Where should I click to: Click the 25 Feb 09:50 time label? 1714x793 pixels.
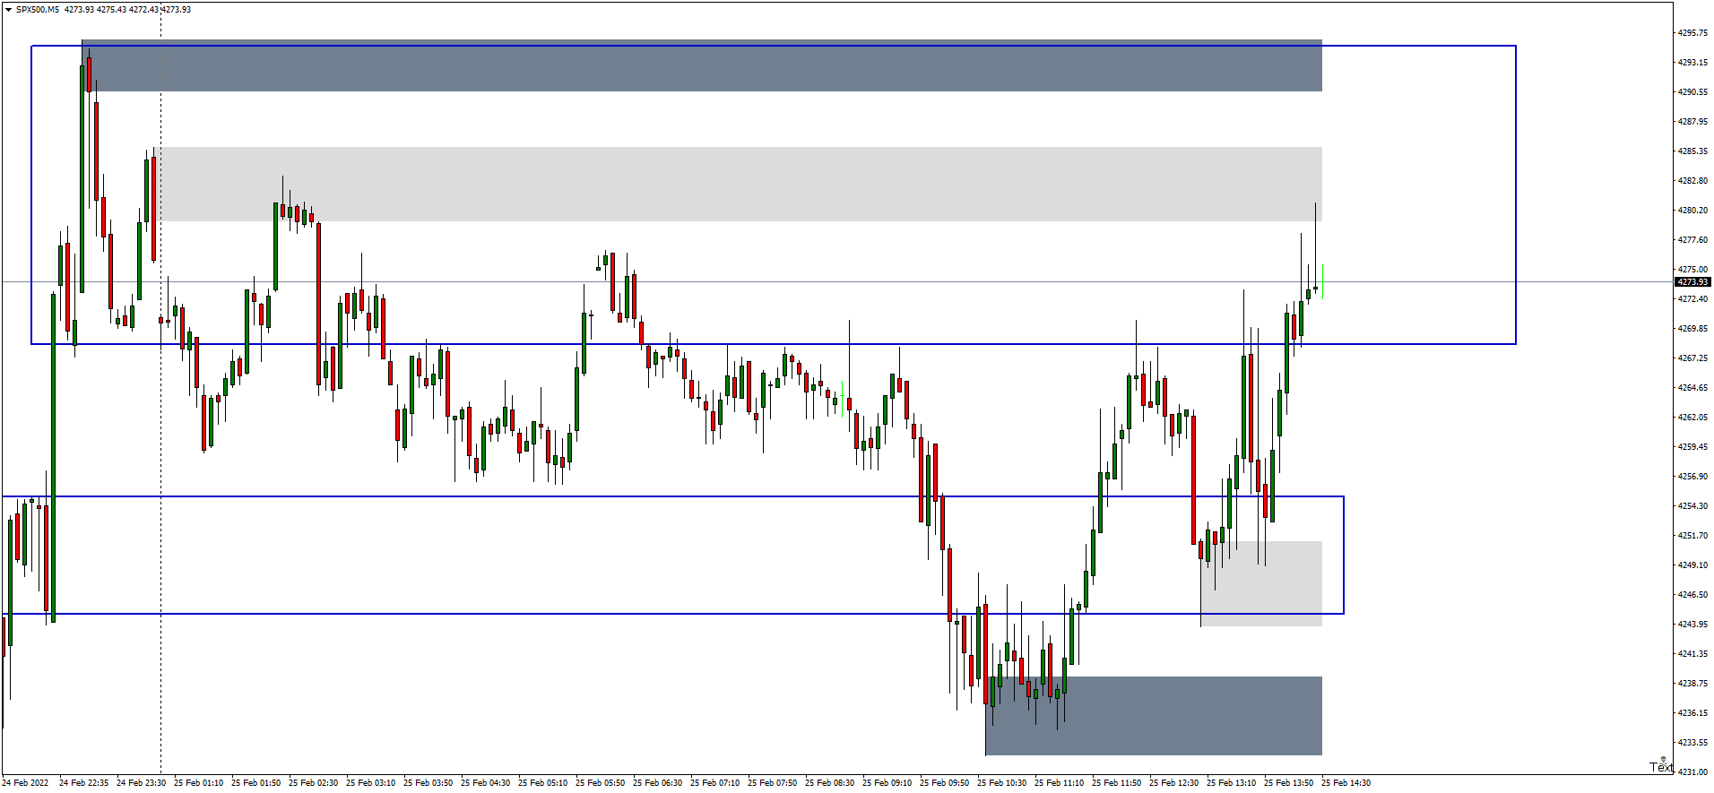coord(944,783)
